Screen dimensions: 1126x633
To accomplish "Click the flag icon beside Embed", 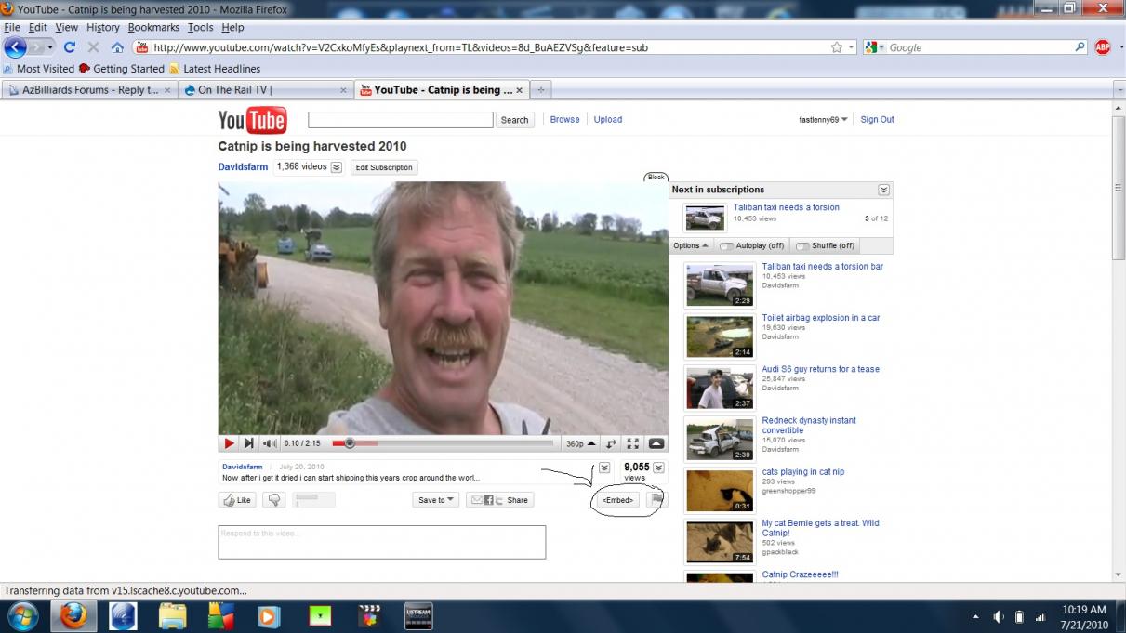I will point(656,499).
